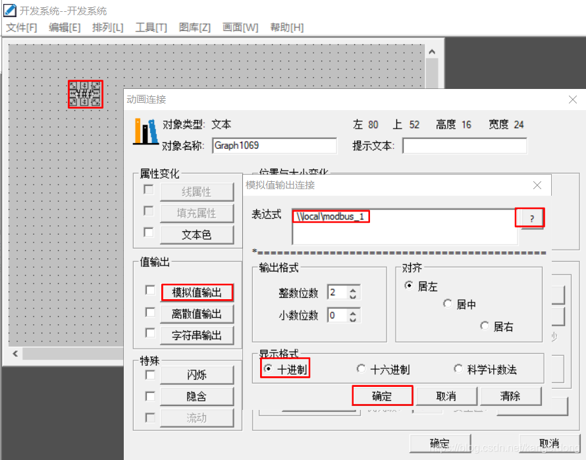This screenshot has height=460, width=586.
Task: Open the 编辑[E] menu
Action: (x=65, y=27)
